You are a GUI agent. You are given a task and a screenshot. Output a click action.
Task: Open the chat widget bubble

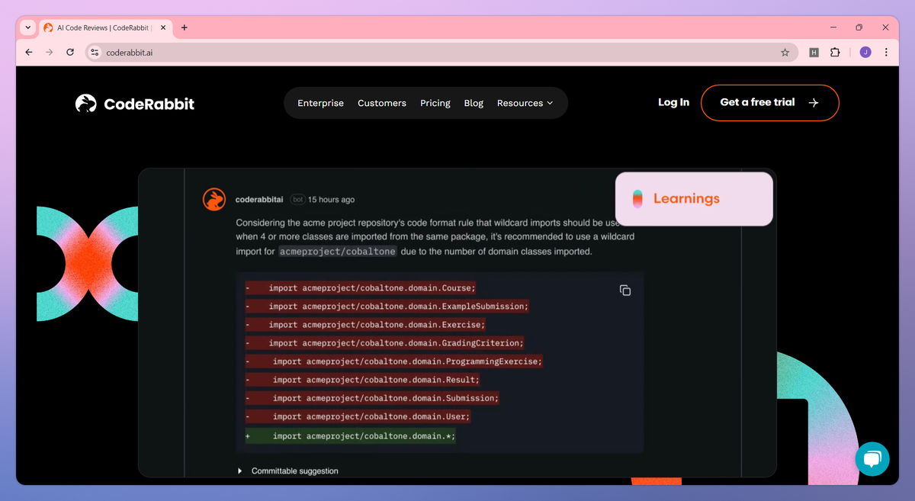point(872,459)
